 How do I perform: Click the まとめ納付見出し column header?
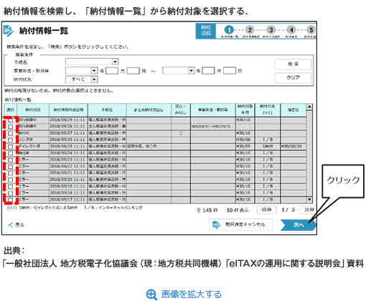149,110
